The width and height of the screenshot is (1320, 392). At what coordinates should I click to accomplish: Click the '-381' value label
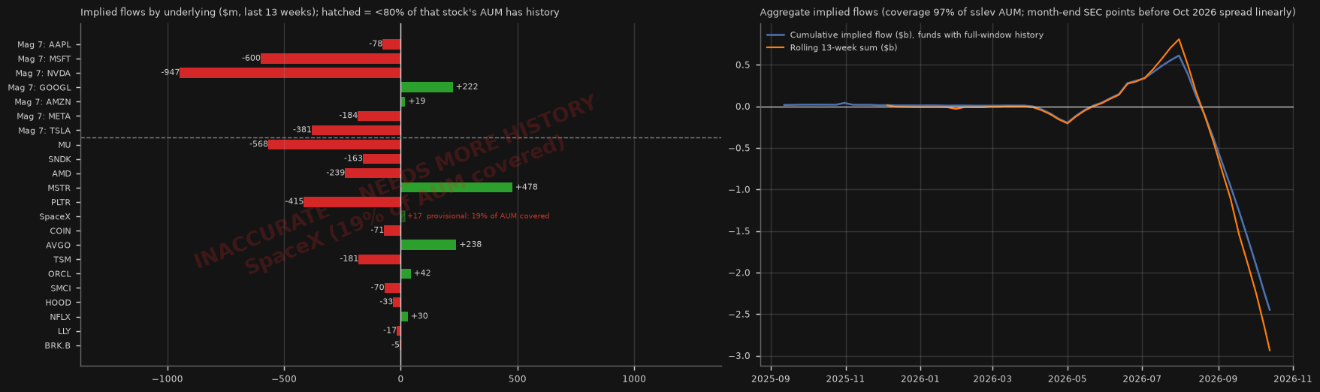point(302,130)
